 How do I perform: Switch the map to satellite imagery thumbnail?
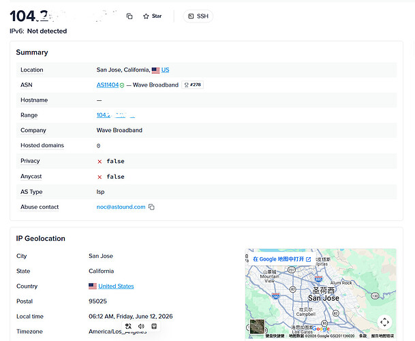pyautogui.click(x=257, y=327)
